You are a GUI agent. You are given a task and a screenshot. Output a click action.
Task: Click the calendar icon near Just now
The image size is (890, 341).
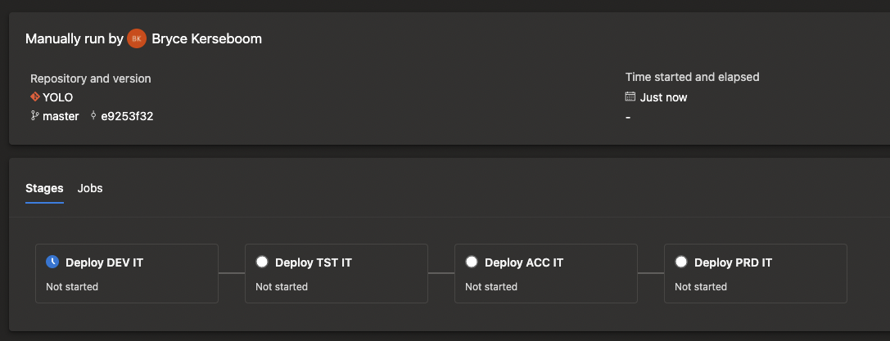630,97
